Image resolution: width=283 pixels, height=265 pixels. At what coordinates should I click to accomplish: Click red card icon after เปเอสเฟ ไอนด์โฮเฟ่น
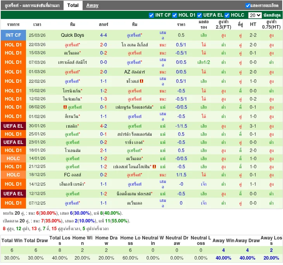pyautogui.click(x=154, y=167)
